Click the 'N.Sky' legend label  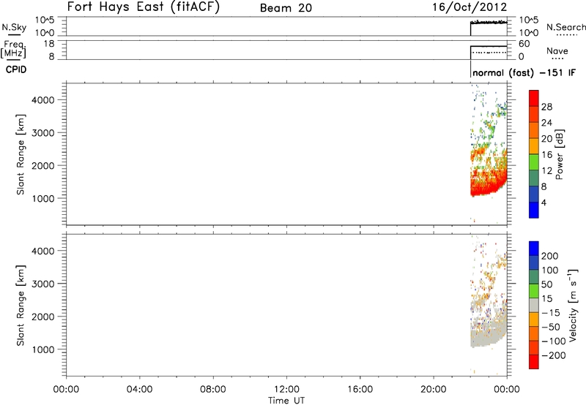coord(14,27)
